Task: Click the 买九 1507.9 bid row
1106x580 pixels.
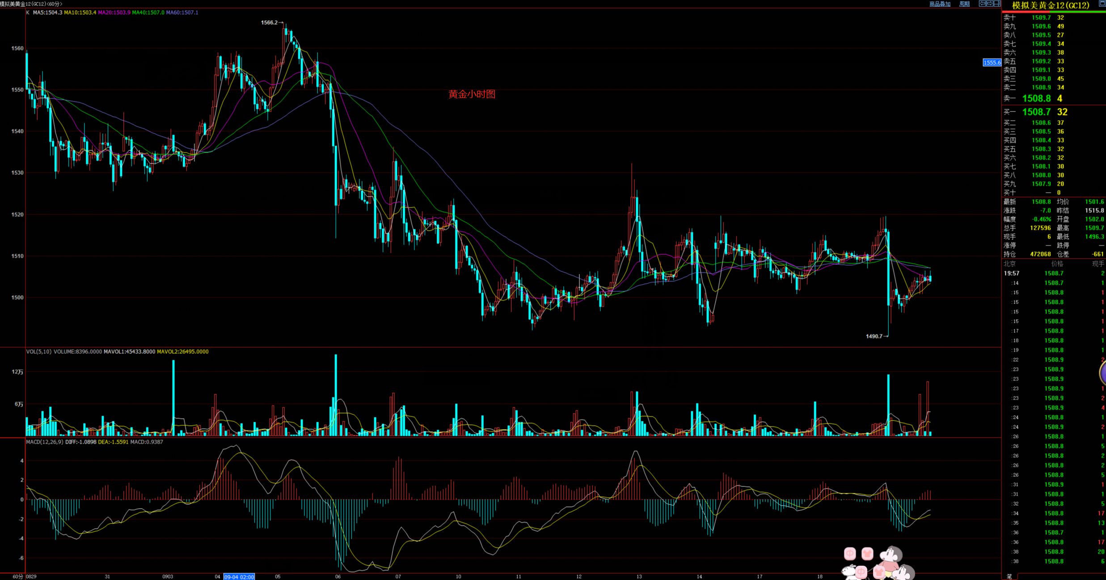Action: [1054, 184]
